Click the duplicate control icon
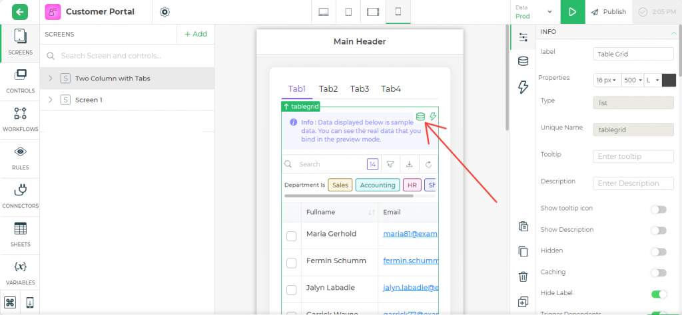Image resolution: width=682 pixels, height=315 pixels. point(523,302)
